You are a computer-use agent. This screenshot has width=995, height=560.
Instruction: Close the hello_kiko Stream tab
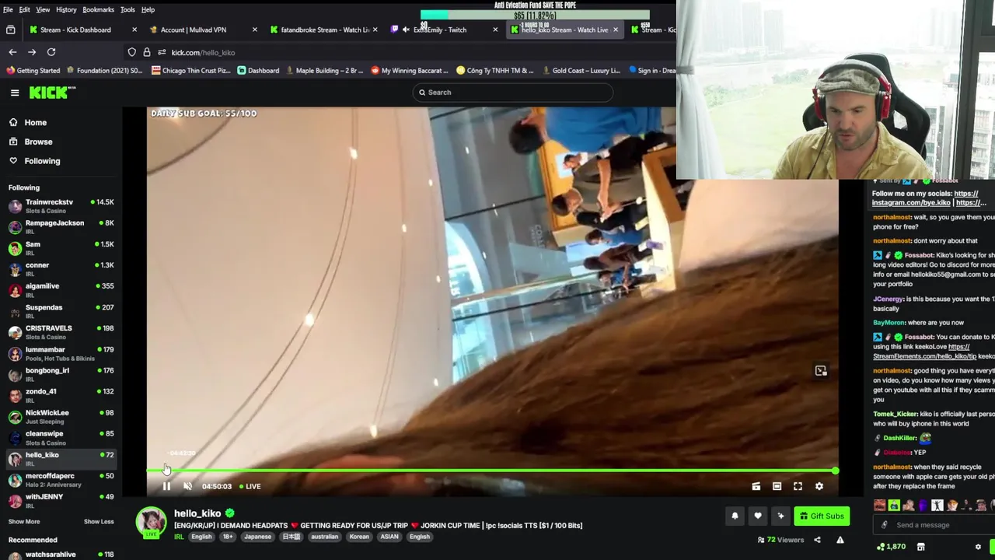click(615, 30)
